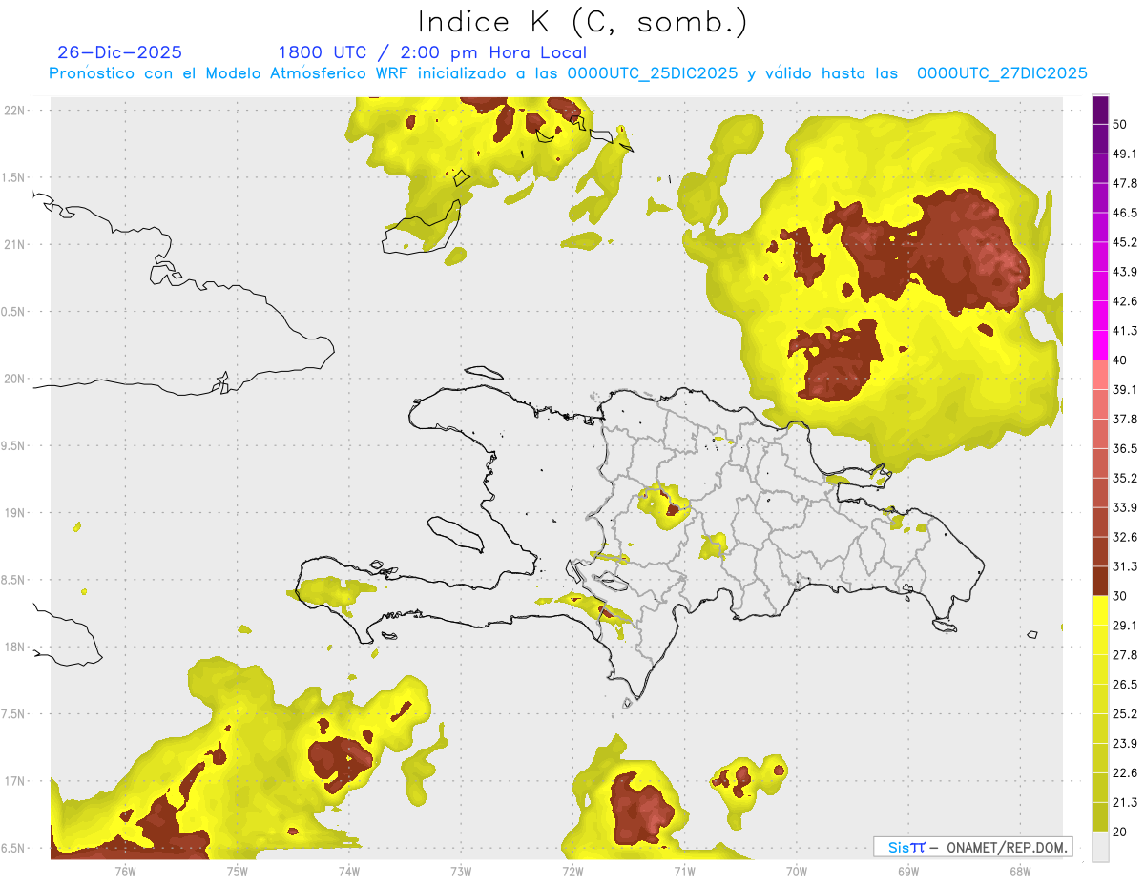Click the 'SisTT - ONAMET/REP.DOM.' credit box

(x=972, y=847)
